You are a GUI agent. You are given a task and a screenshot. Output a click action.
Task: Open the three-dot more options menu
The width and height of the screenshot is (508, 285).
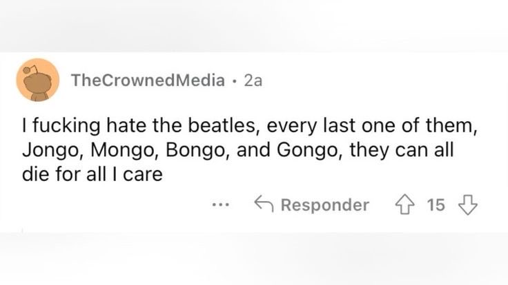click(x=221, y=205)
